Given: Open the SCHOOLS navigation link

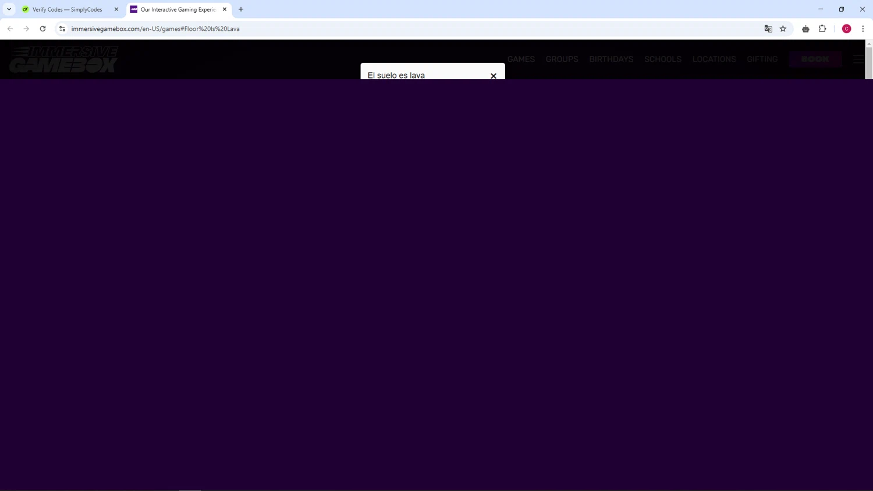Looking at the screenshot, I should (x=662, y=59).
